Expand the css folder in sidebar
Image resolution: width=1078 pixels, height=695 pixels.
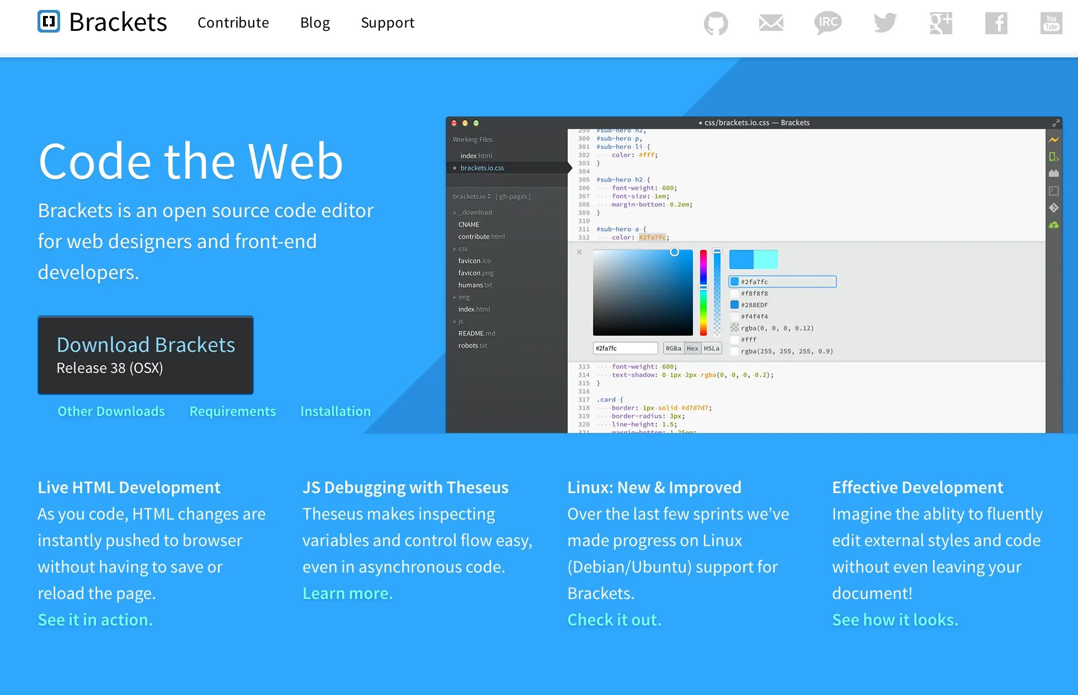[456, 248]
